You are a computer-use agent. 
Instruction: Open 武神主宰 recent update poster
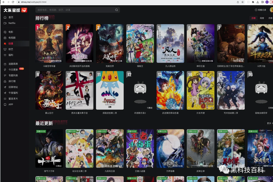coord(200,149)
